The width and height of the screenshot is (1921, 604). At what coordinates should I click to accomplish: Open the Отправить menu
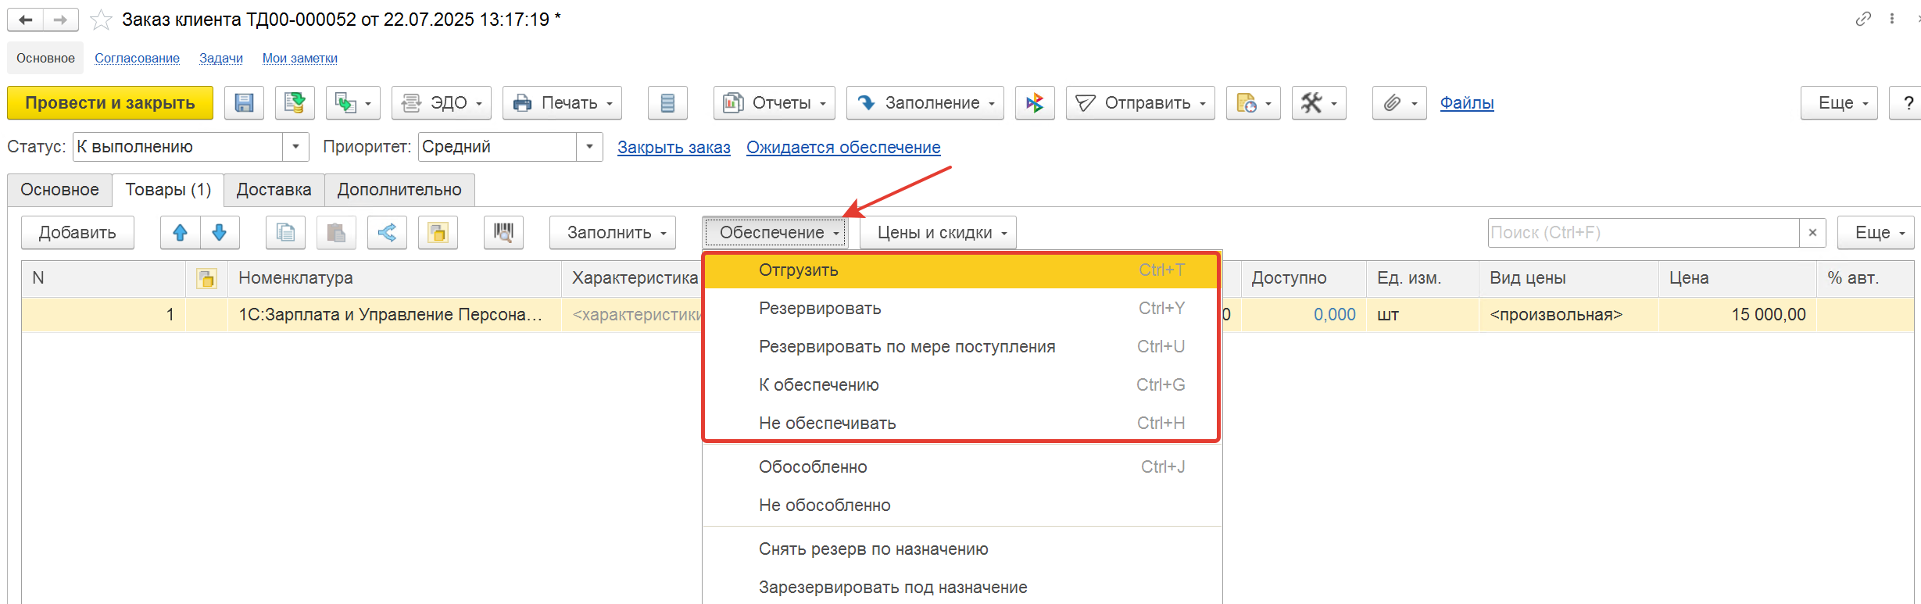pos(1140,103)
